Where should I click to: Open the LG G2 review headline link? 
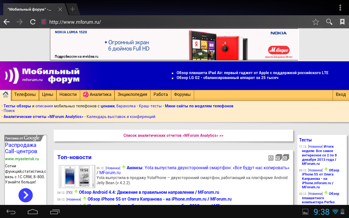227,78
